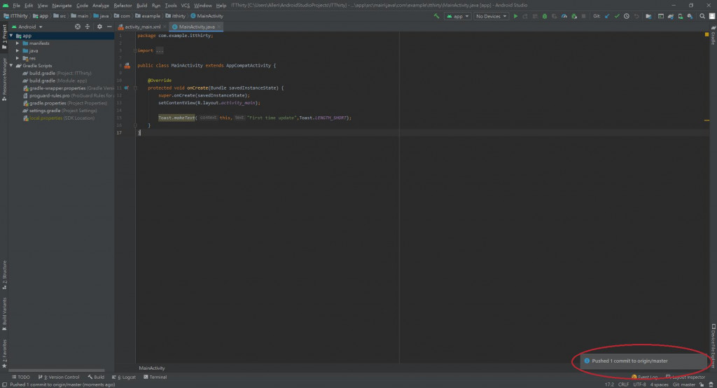Select local.properties file in tree
This screenshot has height=388, width=717.
59,118
